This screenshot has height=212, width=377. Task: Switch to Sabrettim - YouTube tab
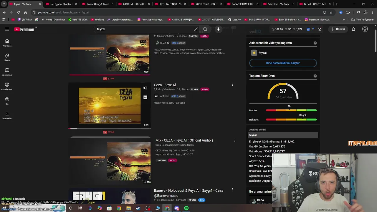coord(279,4)
